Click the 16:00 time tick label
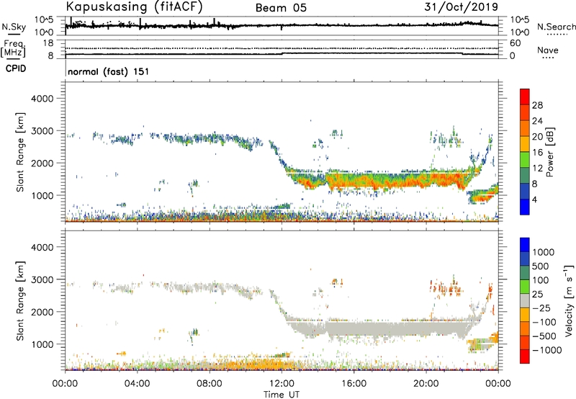Image resolution: width=576 pixels, height=399 pixels. pos(354,384)
